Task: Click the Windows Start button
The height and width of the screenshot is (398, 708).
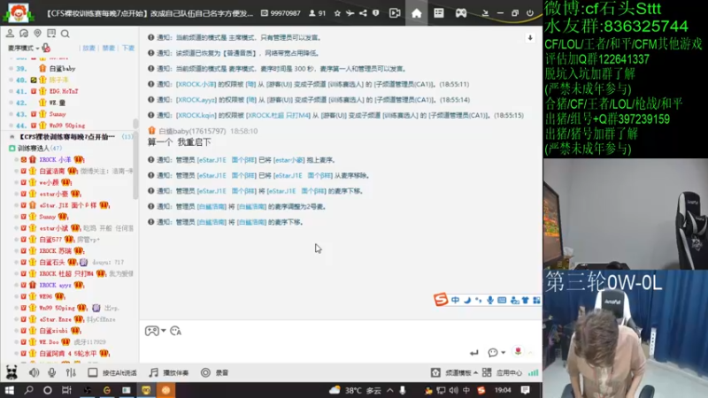Action: 9,390
